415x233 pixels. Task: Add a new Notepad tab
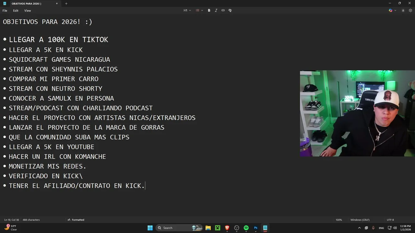(66, 4)
